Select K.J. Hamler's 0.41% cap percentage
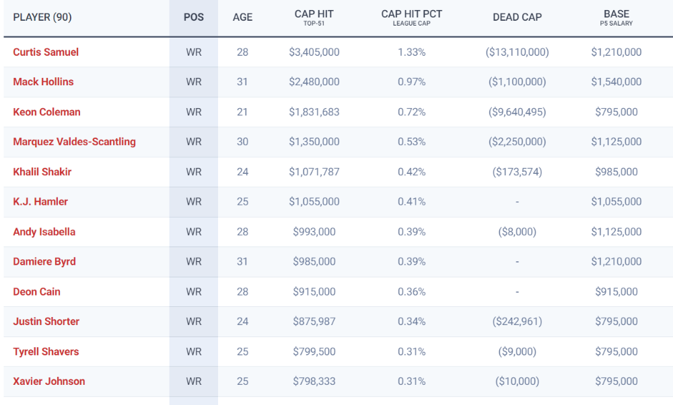Viewport: 673px width, 405px height. click(x=412, y=201)
